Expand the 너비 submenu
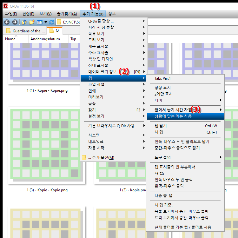The height and width of the screenshot is (238, 238). [x=185, y=101]
